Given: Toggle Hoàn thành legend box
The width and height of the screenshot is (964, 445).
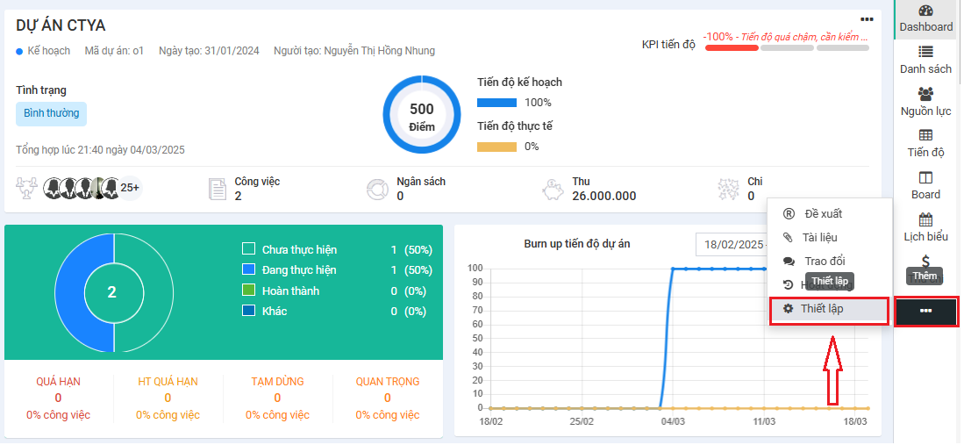Looking at the screenshot, I should (248, 291).
